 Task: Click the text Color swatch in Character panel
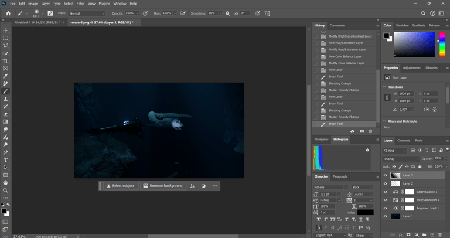coord(366,212)
